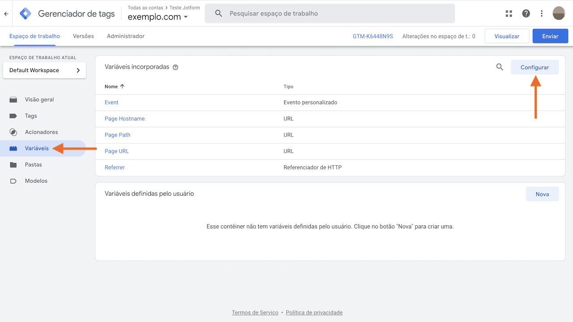This screenshot has width=573, height=322.
Task: Open the Google apps grid icon
Action: point(509,13)
